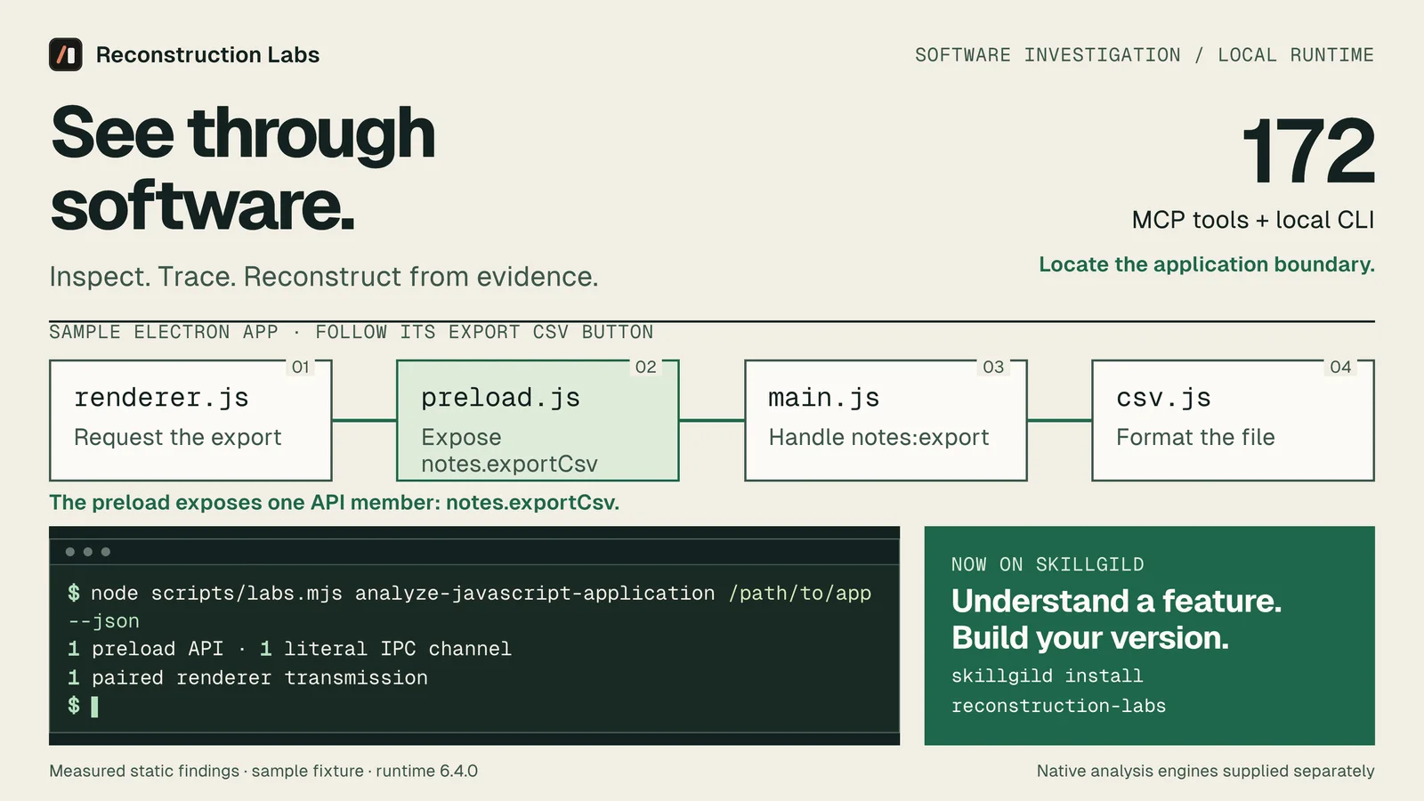Screen dimensions: 1424x801
Task: Click 'Understand a feature. Build your version.' heading
Action: pyautogui.click(x=1117, y=619)
